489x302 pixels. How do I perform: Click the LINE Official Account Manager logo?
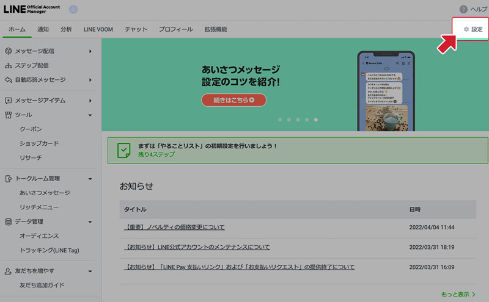[32, 9]
